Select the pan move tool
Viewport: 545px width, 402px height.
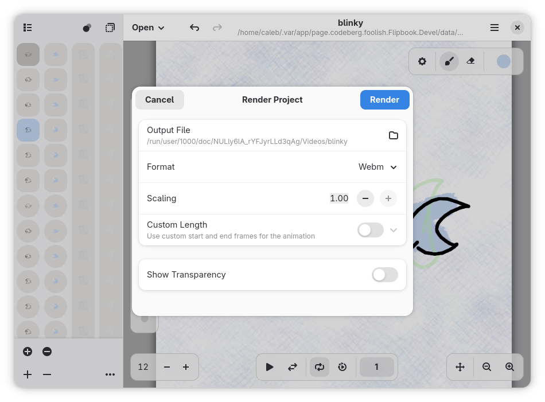pos(460,367)
